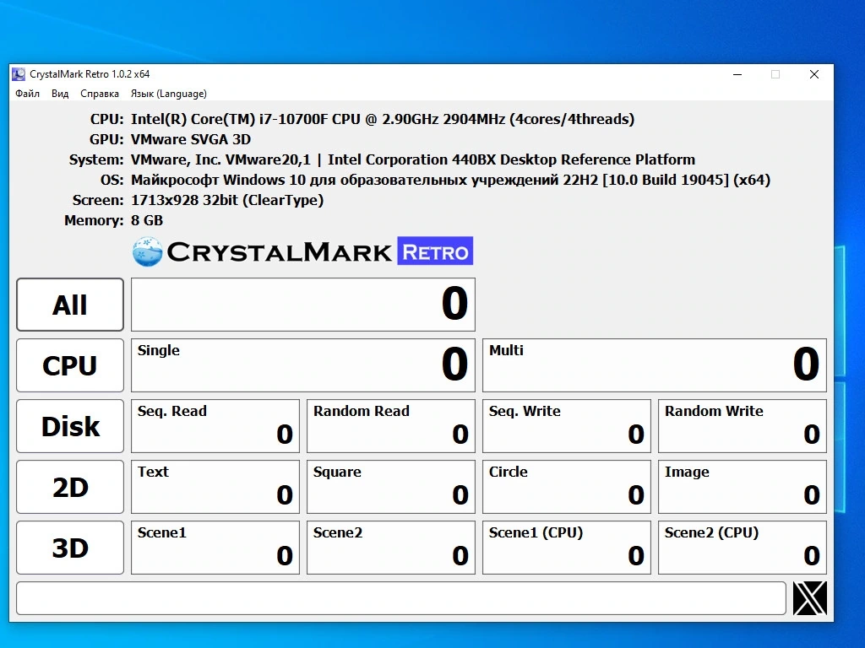Click the 3D Scene1 score box
This screenshot has height=648, width=865.
click(215, 547)
